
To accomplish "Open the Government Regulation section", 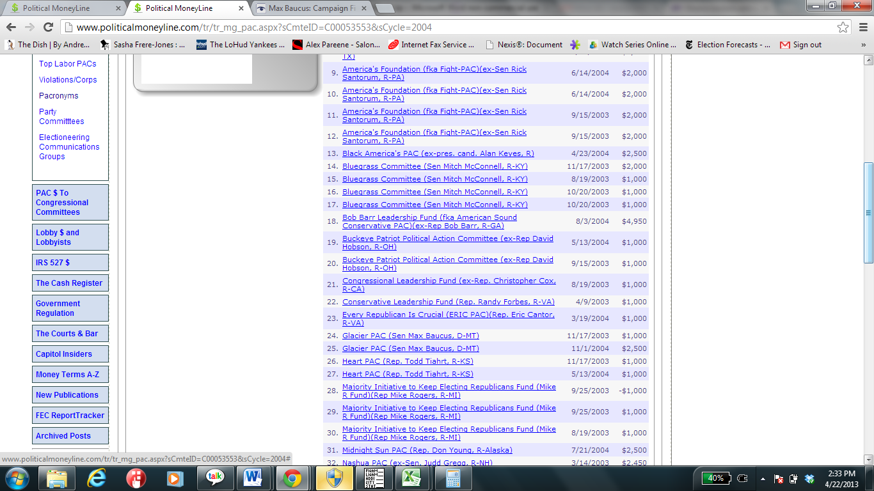I will click(70, 308).
